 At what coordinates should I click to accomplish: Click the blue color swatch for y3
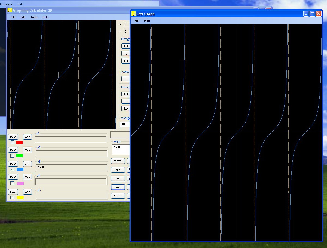coord(20,170)
